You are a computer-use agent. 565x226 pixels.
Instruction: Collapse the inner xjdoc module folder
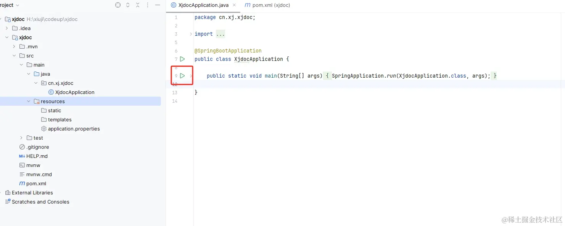pyautogui.click(x=7, y=37)
